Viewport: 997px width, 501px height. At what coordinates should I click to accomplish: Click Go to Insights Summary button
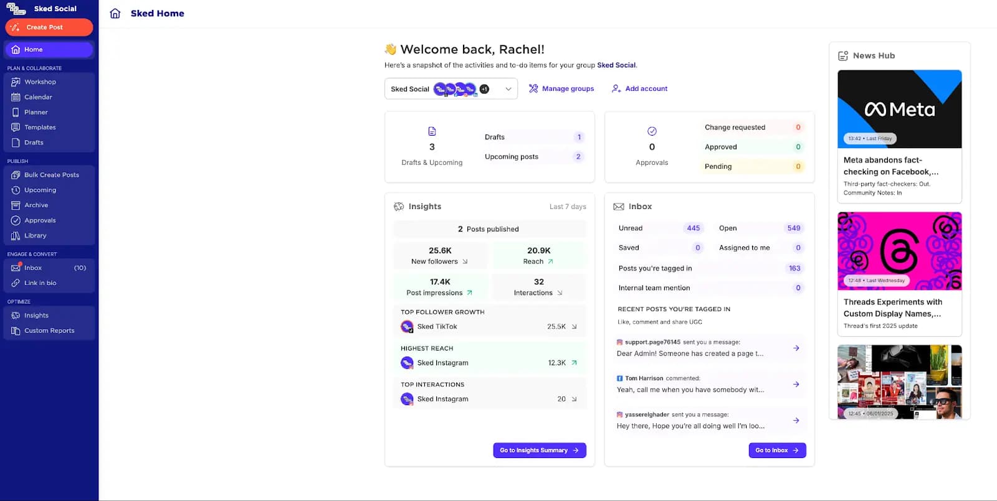tap(539, 451)
